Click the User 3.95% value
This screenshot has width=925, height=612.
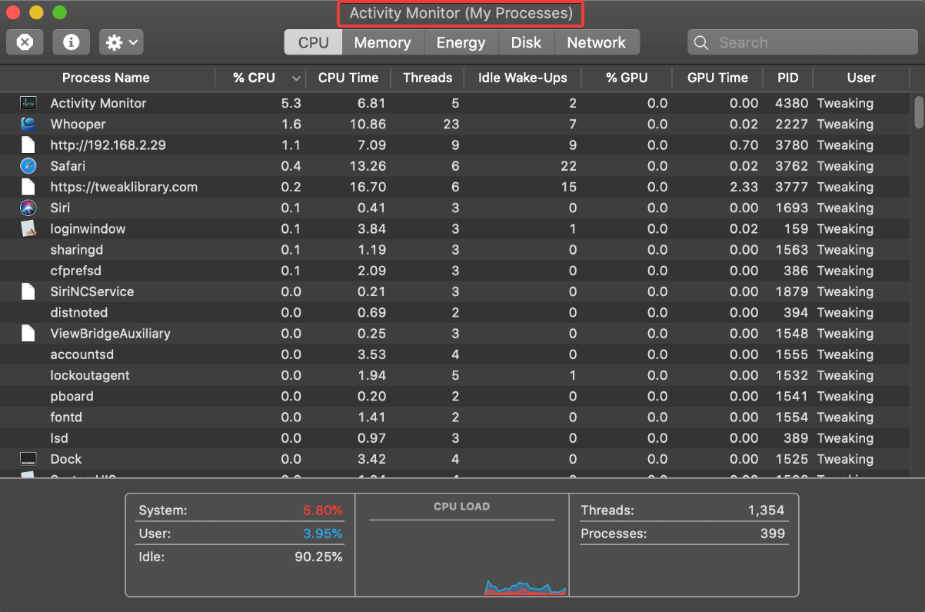click(x=323, y=534)
